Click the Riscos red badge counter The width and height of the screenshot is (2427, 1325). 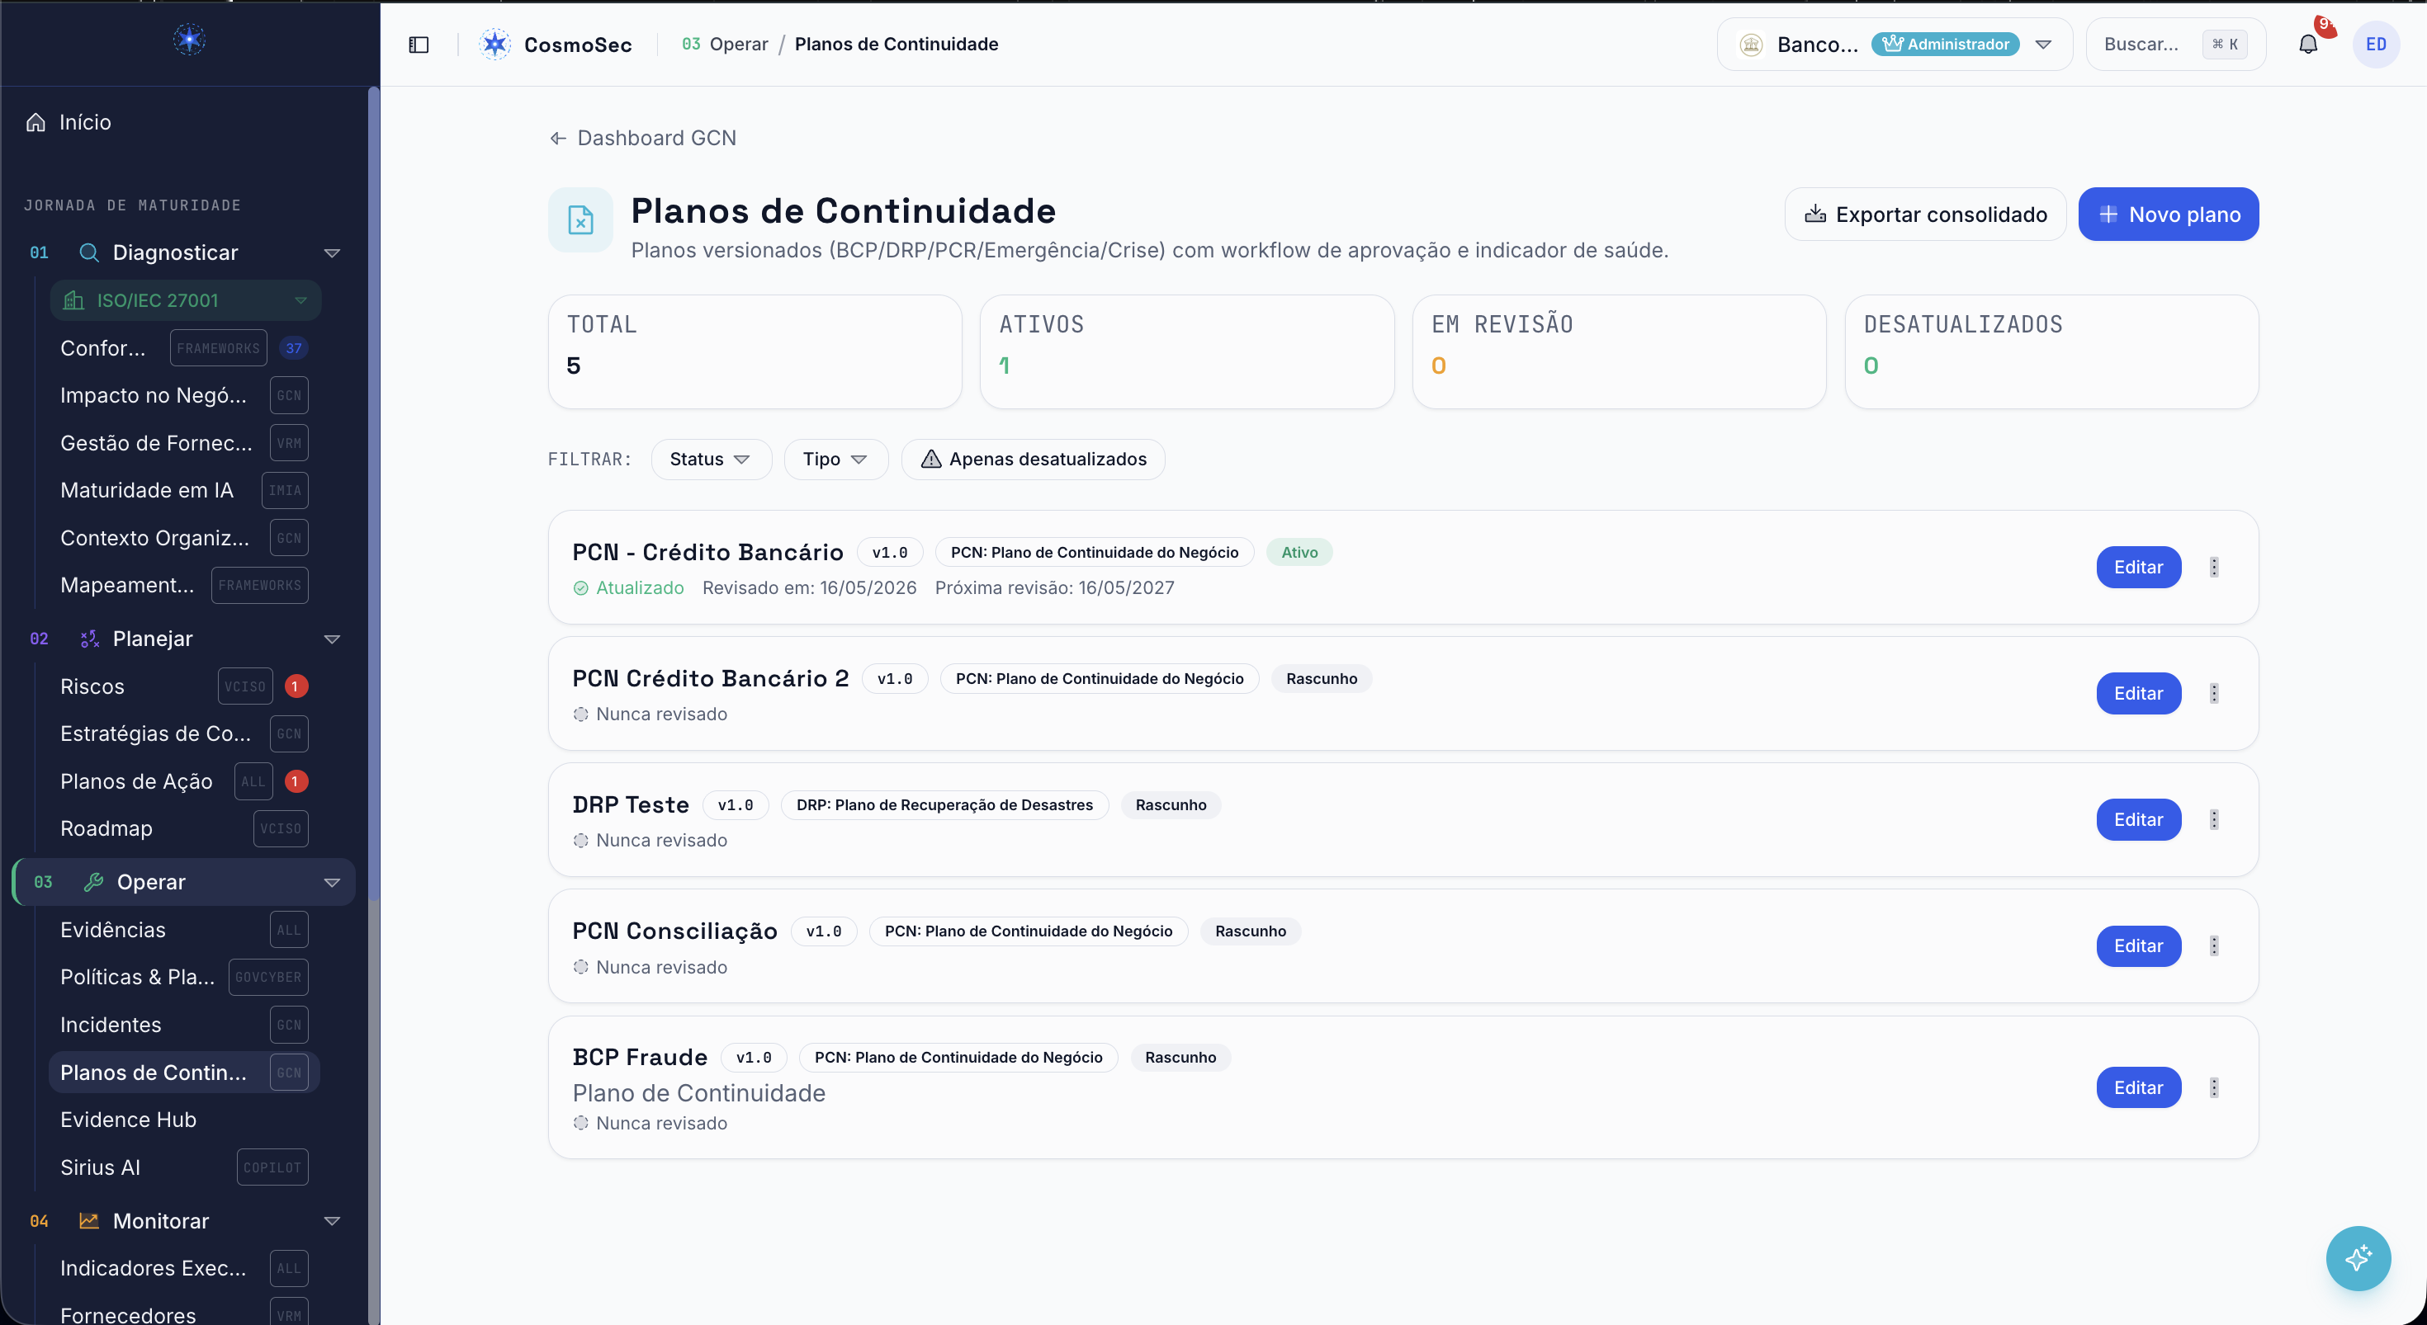295,686
